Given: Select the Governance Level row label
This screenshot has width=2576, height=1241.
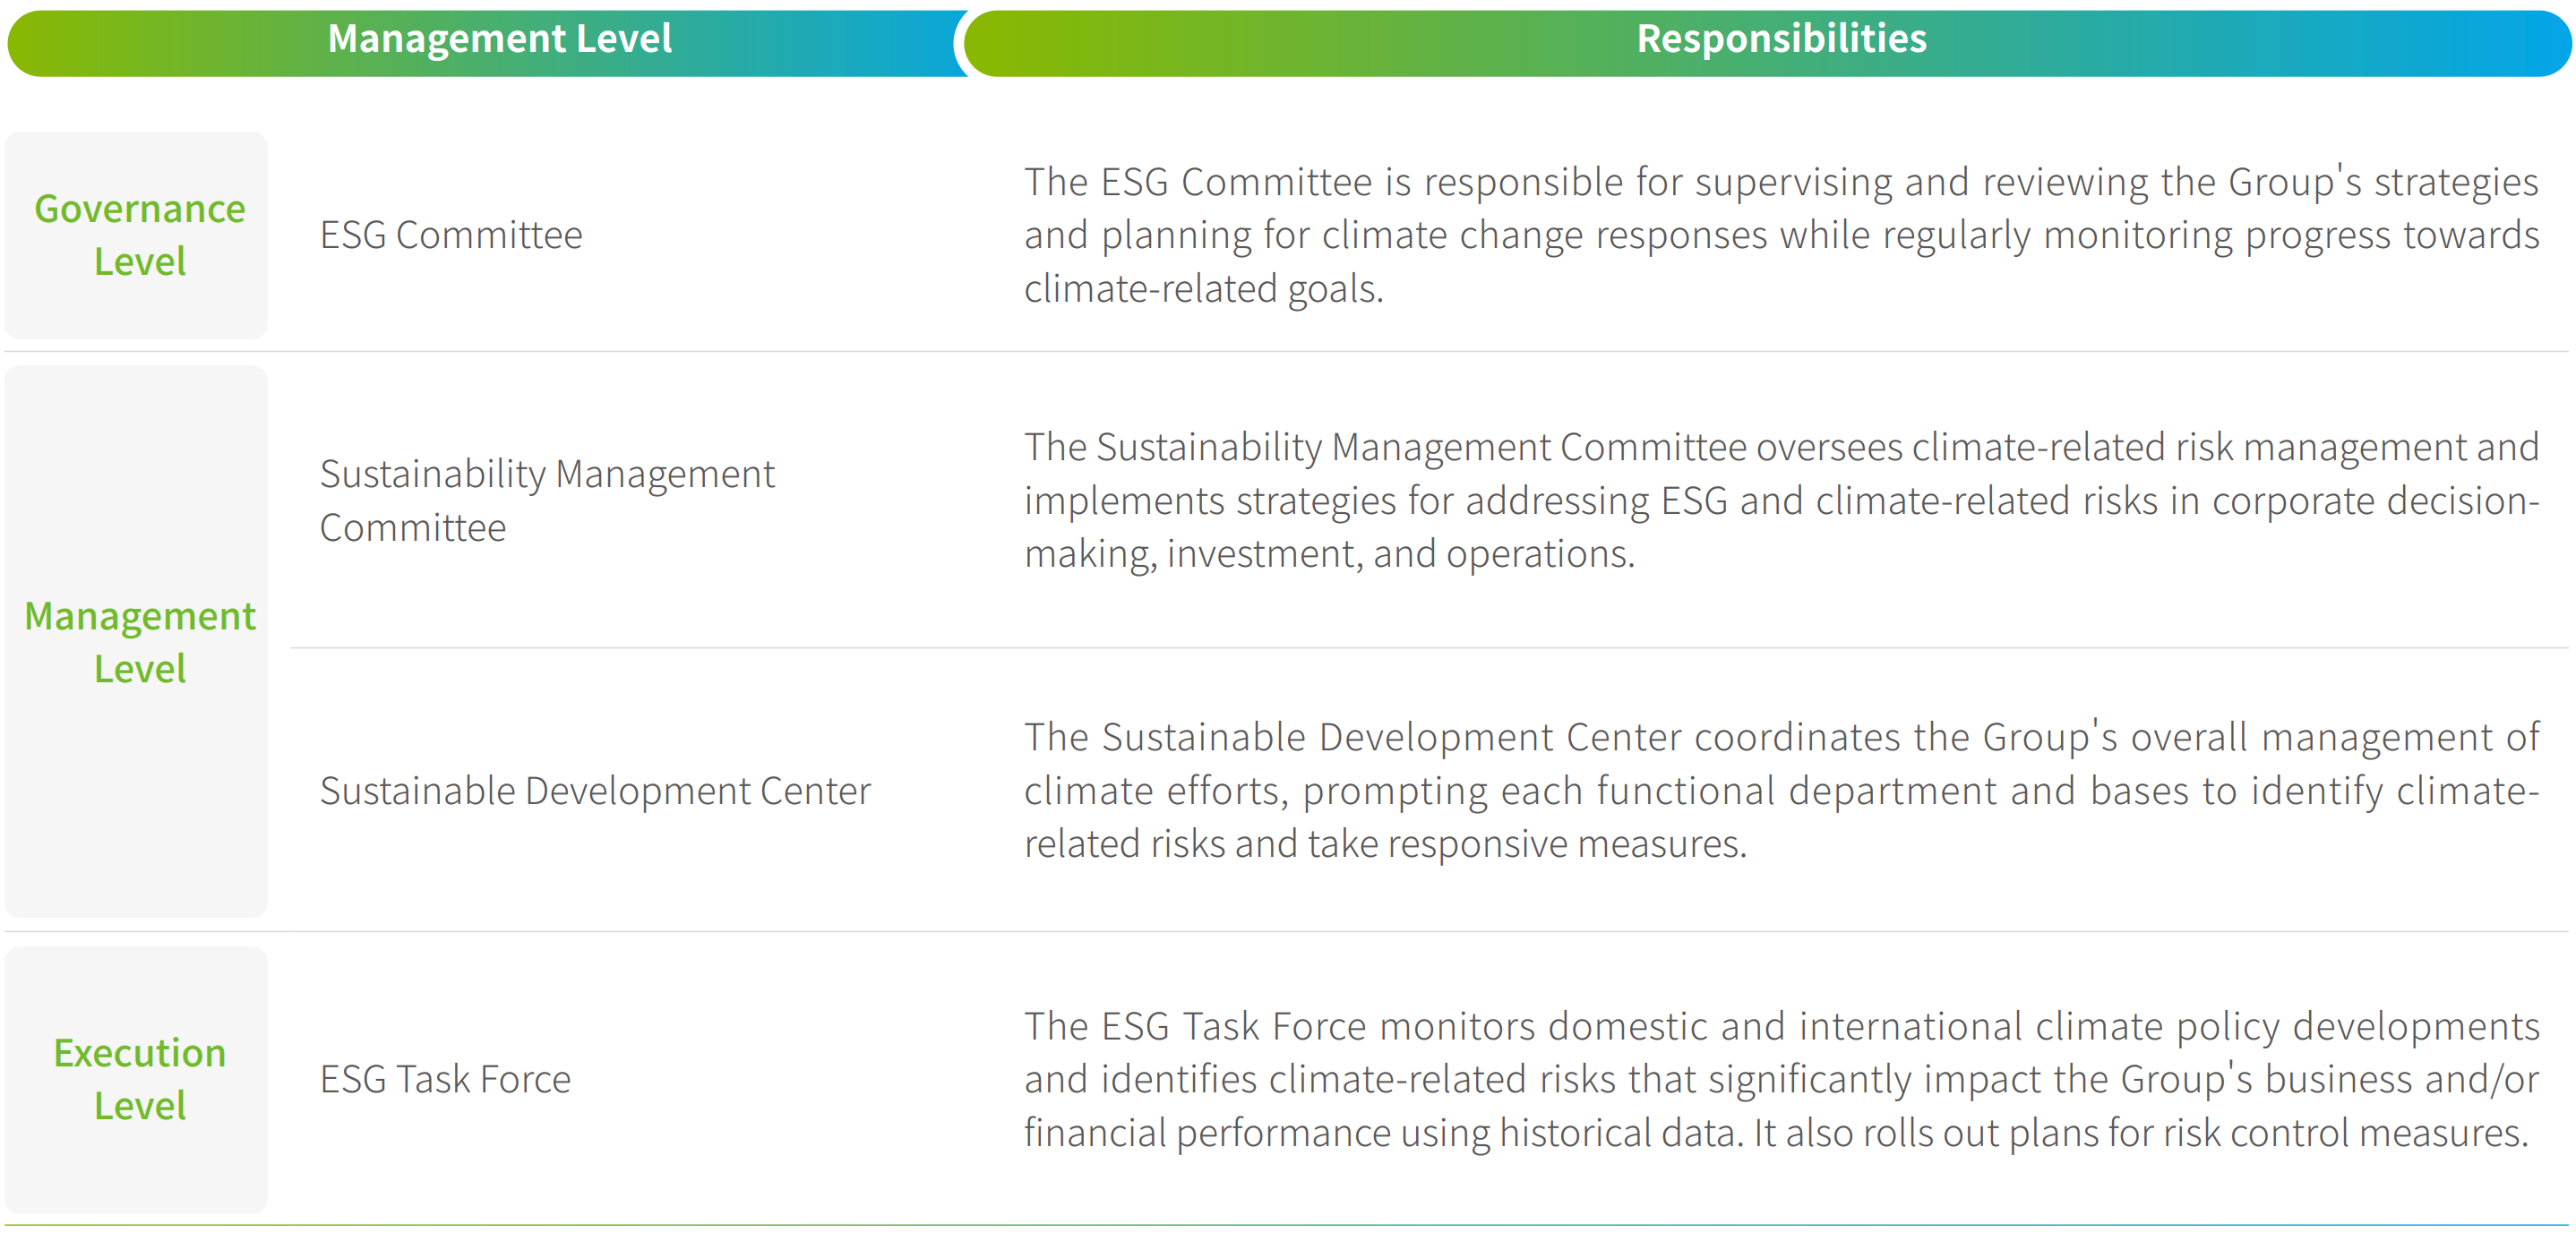Looking at the screenshot, I should [x=139, y=235].
